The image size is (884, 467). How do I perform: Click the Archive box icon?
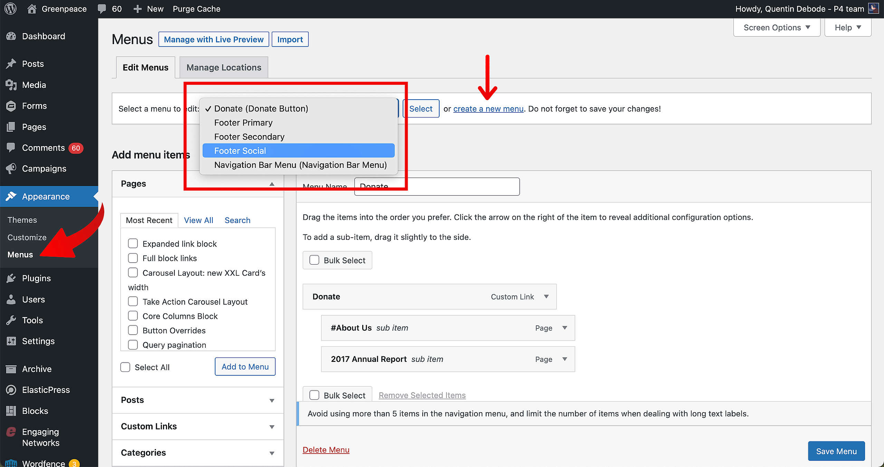click(x=11, y=369)
